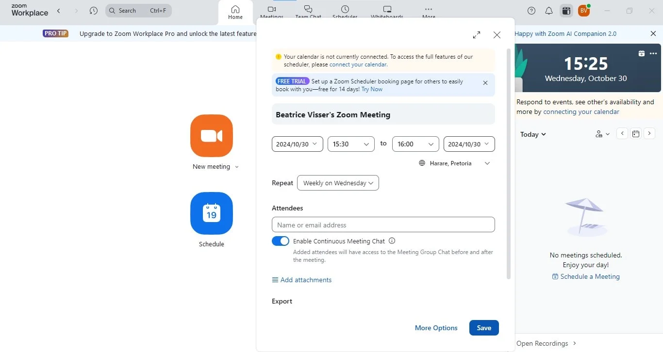
Task: Click the blue Schedule calendar icon
Action: tap(212, 213)
